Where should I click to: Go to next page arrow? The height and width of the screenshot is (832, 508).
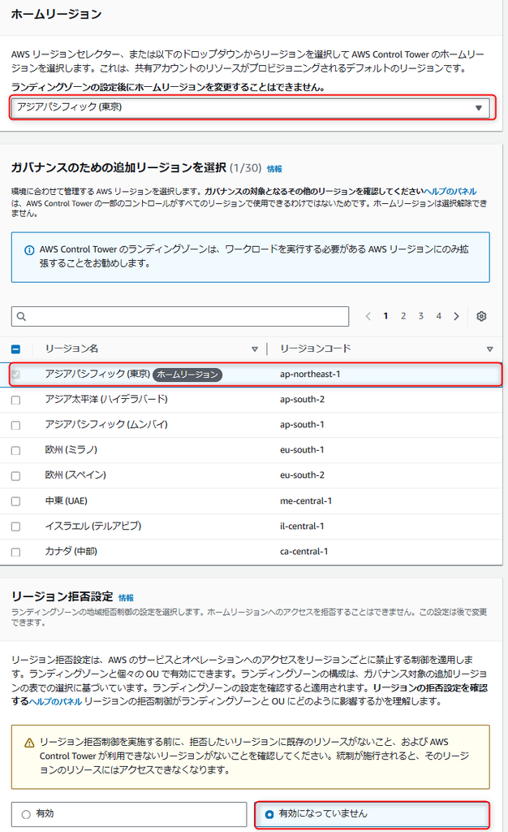(x=456, y=316)
